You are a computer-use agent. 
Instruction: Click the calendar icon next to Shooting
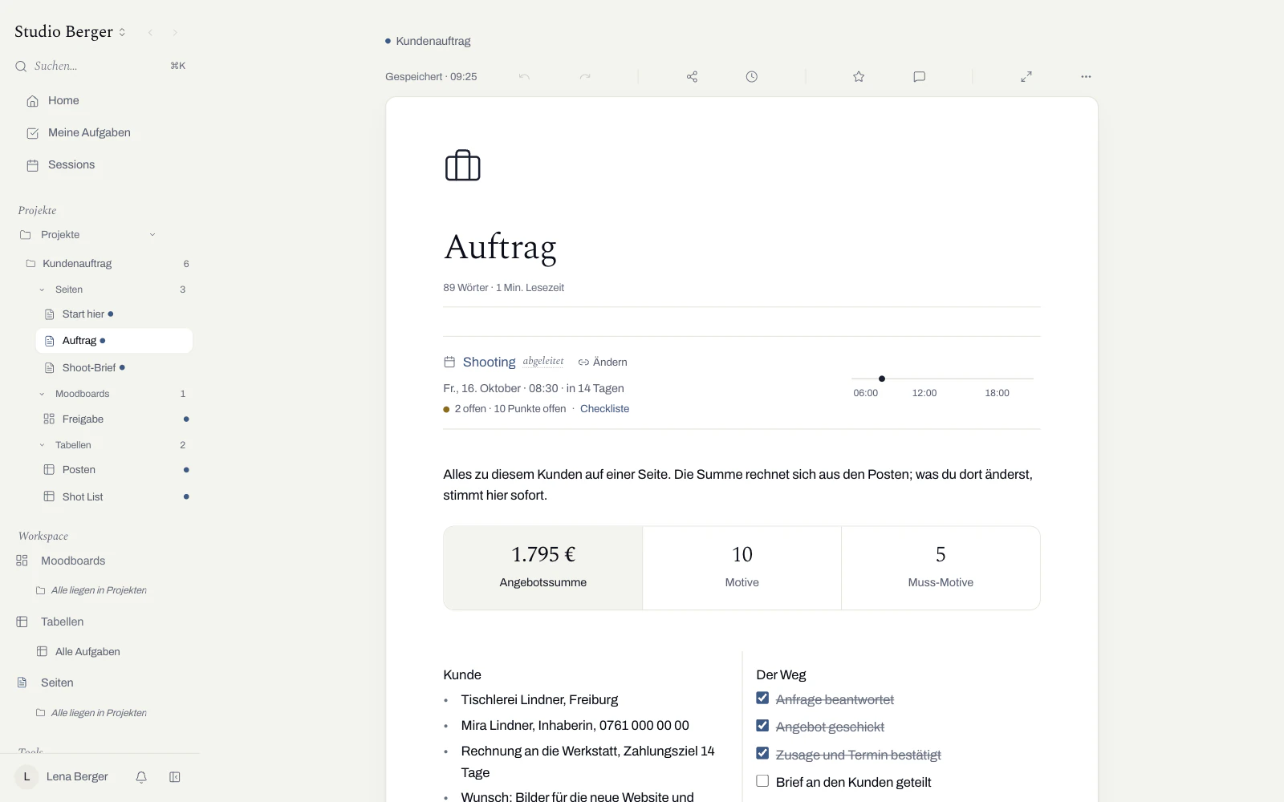click(449, 363)
